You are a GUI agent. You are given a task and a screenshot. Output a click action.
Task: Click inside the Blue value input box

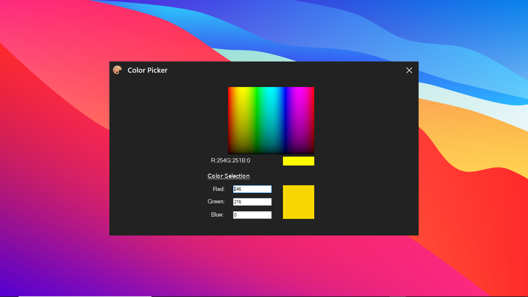(252, 215)
